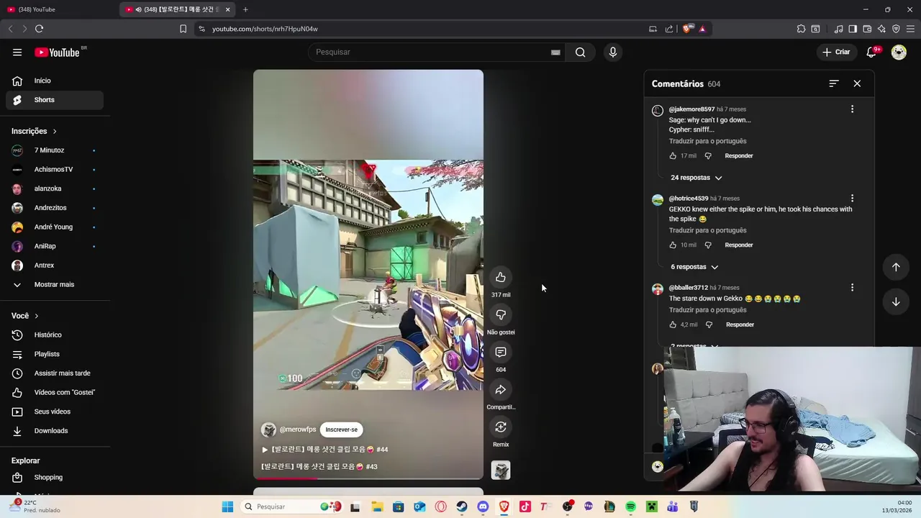
Task: Reload the page in the browser
Action: [x=39, y=29]
